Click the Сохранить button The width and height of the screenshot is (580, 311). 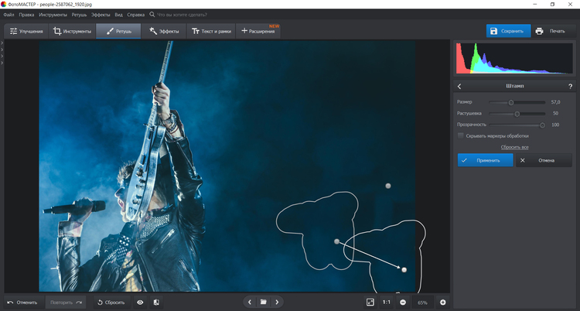[x=507, y=31]
